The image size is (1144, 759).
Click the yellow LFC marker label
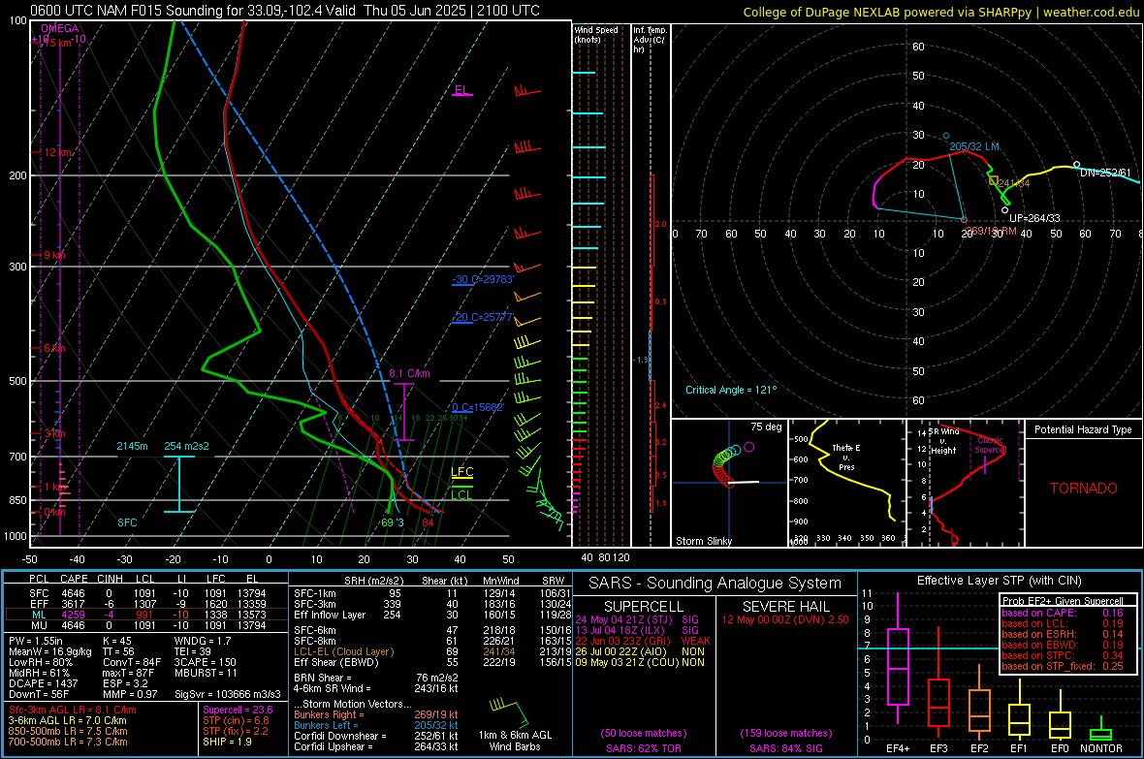(x=461, y=472)
